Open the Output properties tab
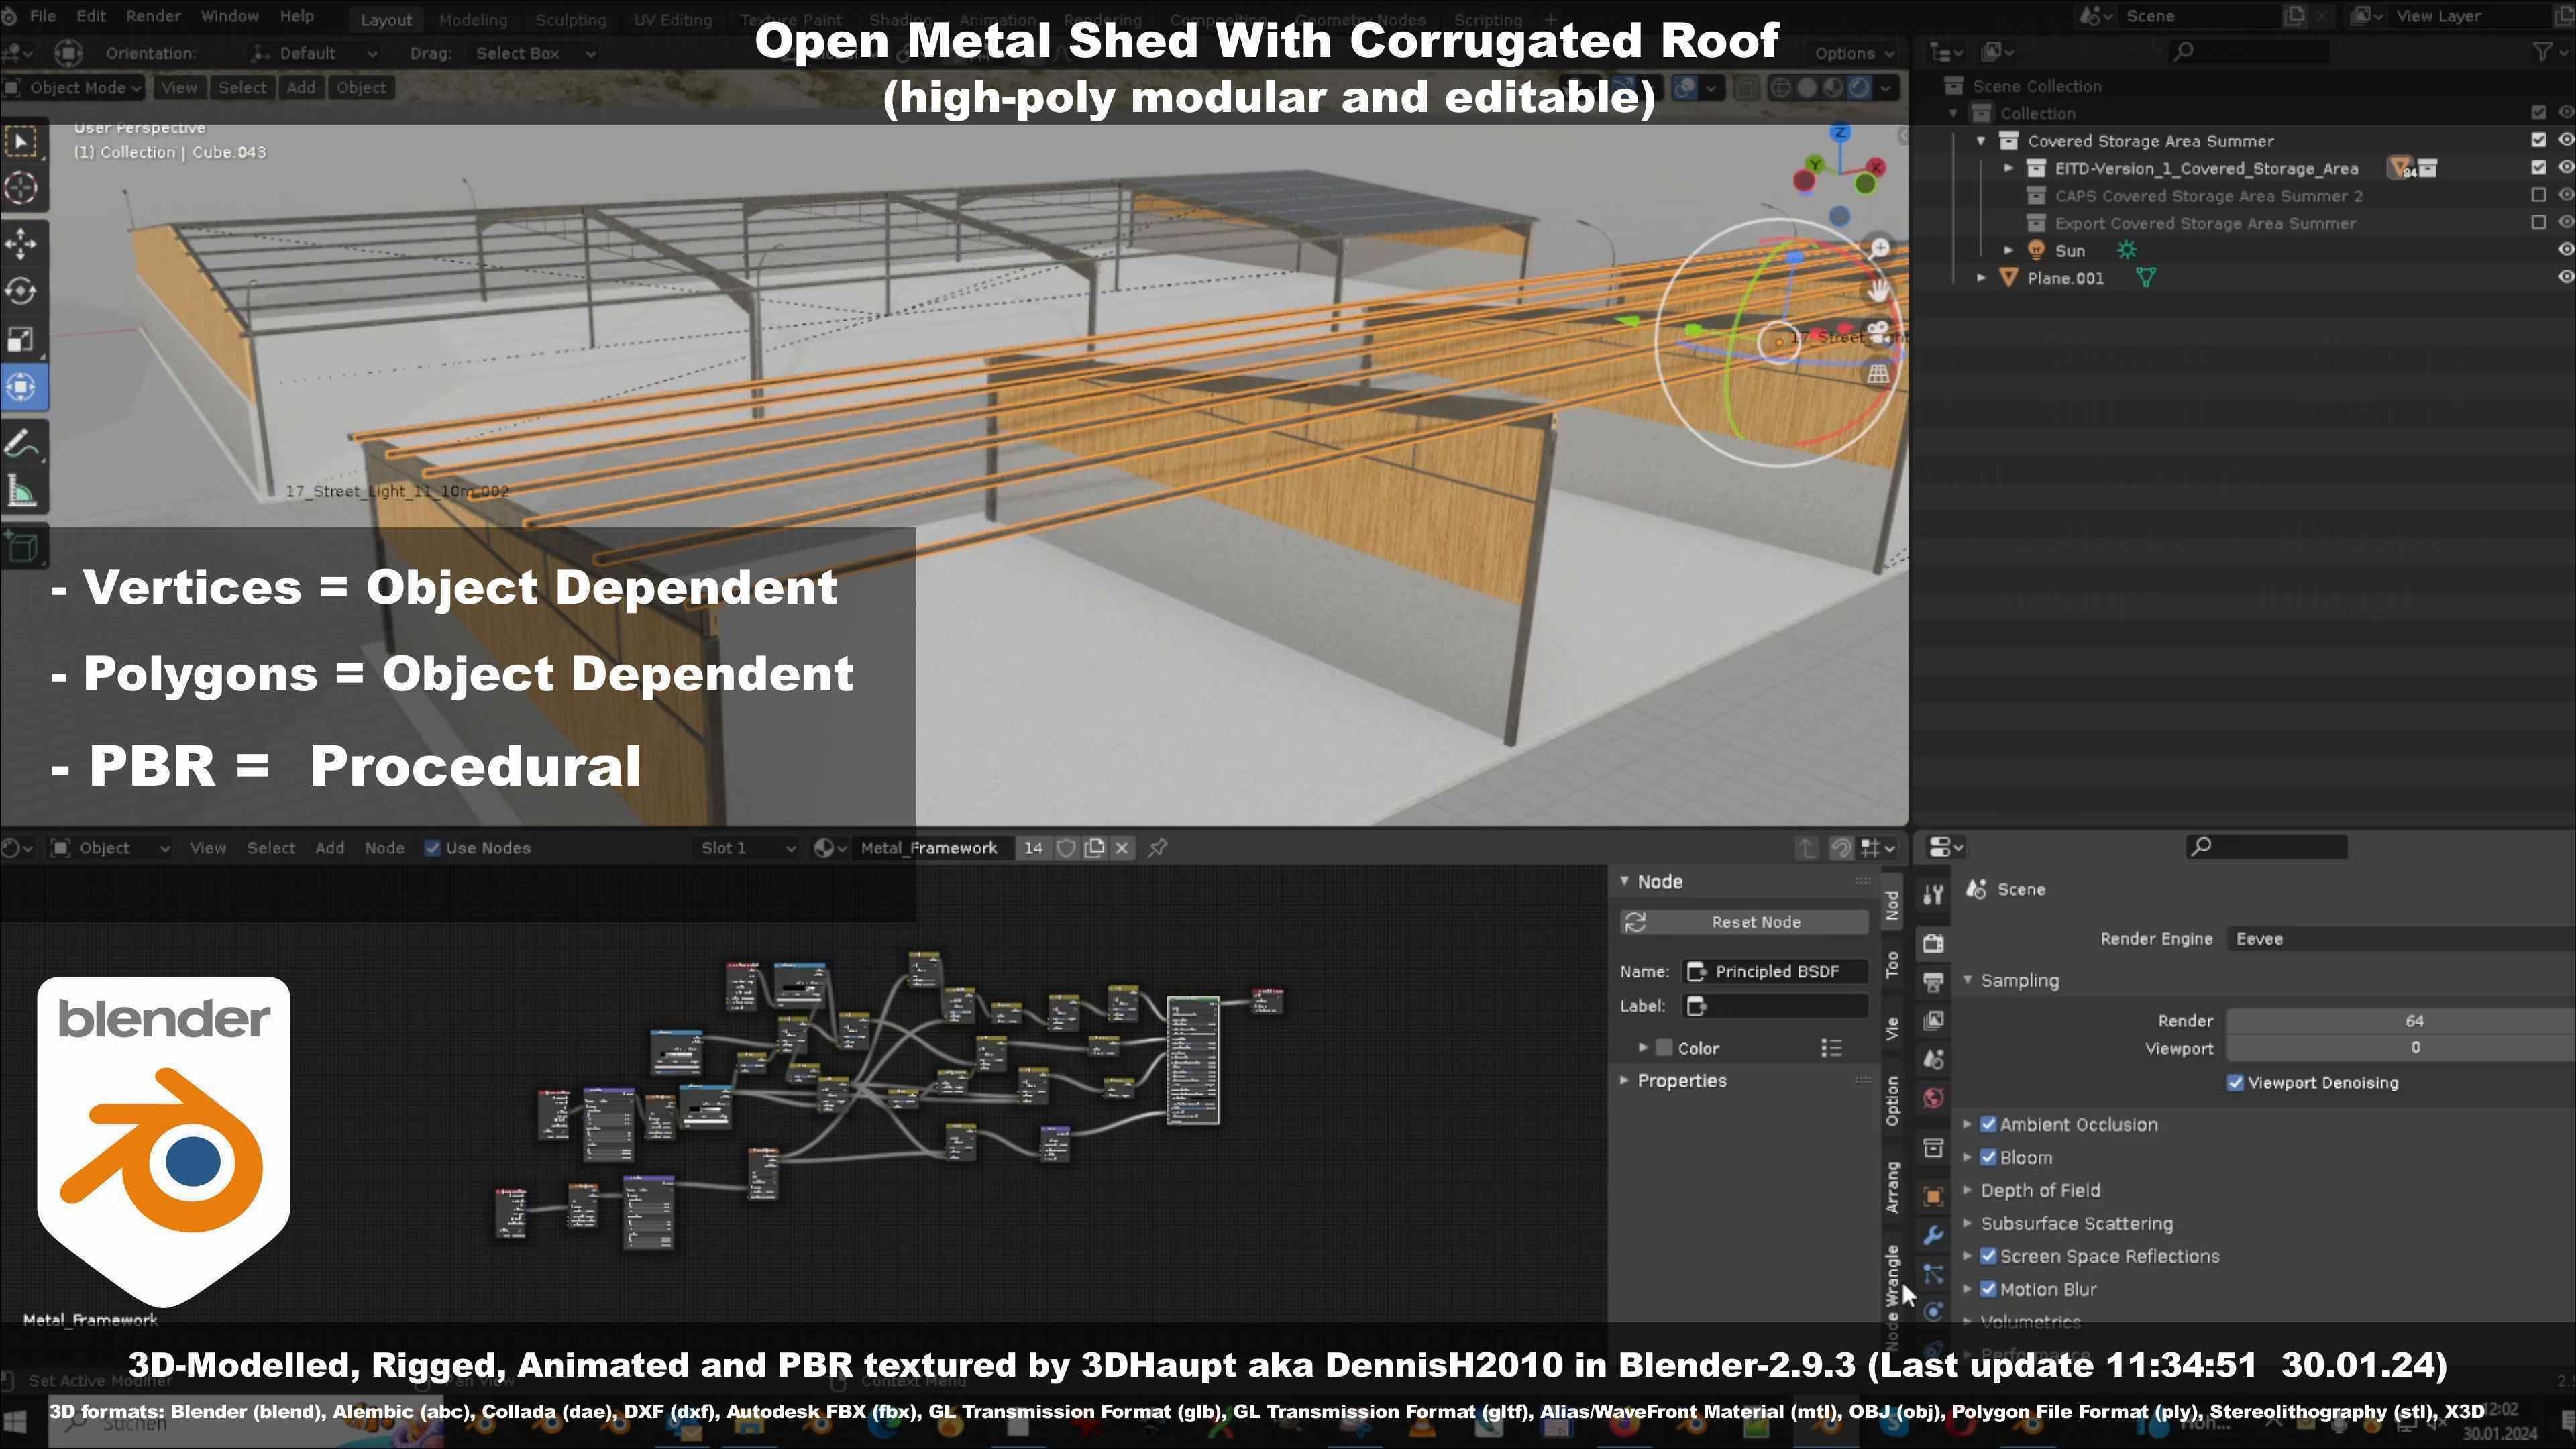2576x1449 pixels. [1934, 982]
